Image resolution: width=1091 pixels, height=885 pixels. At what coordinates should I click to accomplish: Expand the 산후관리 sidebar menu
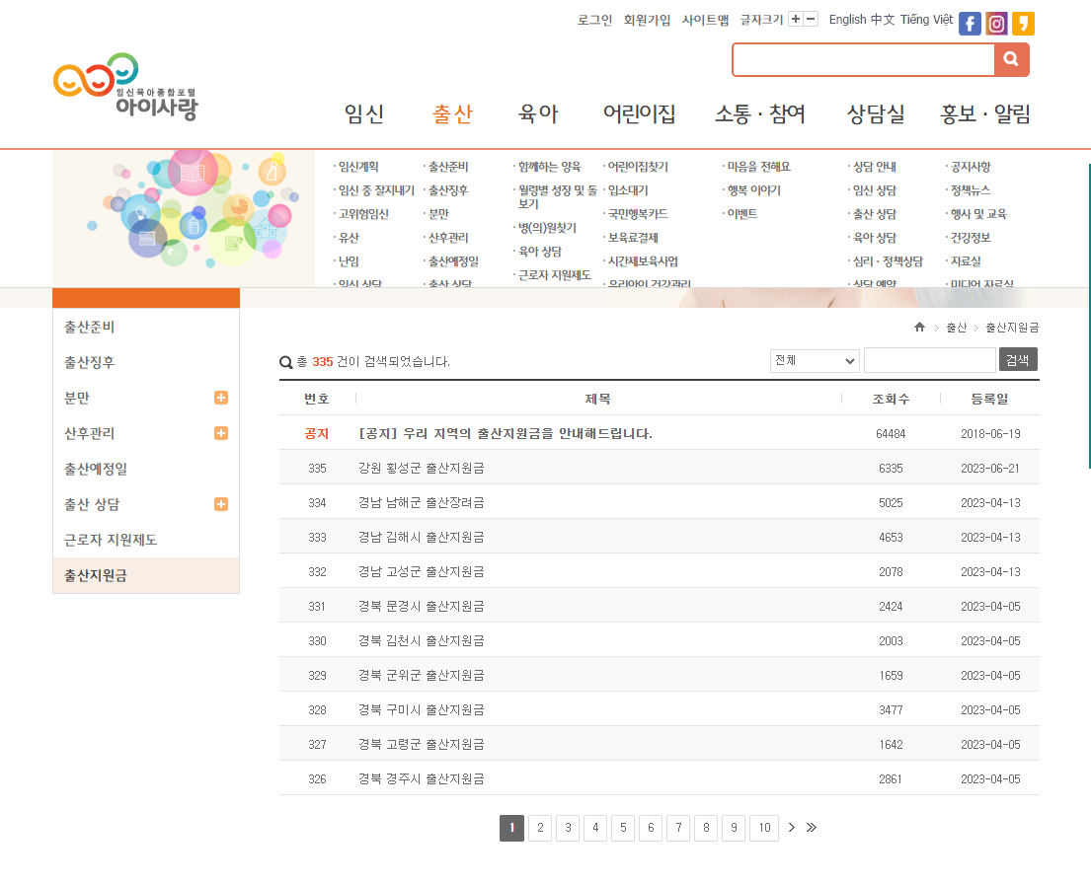221,433
